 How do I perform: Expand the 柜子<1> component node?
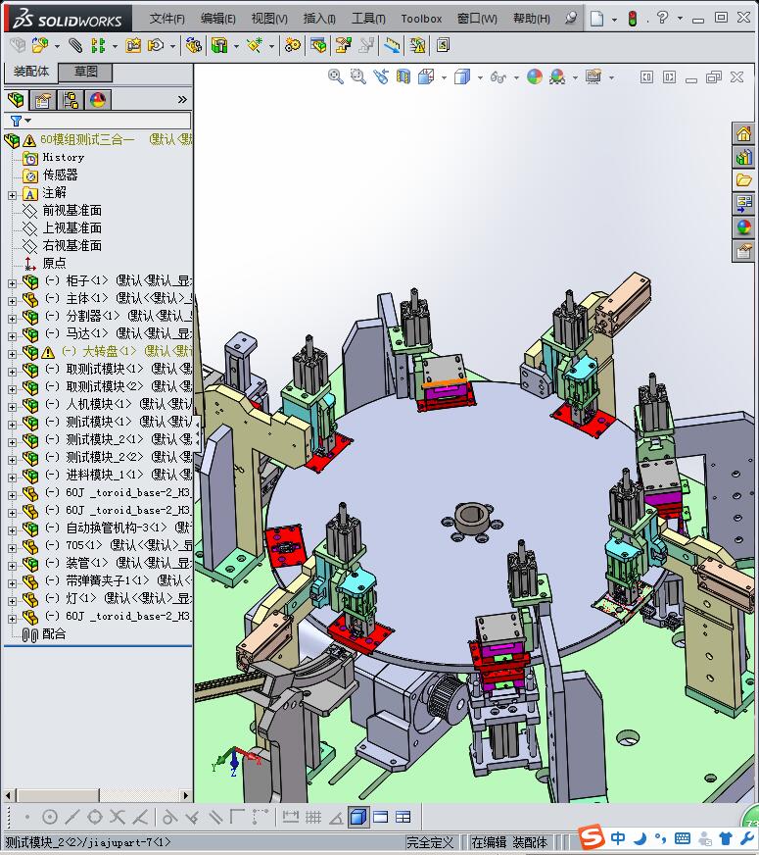[12, 283]
